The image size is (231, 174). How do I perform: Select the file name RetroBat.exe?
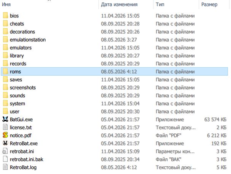coord(24,143)
